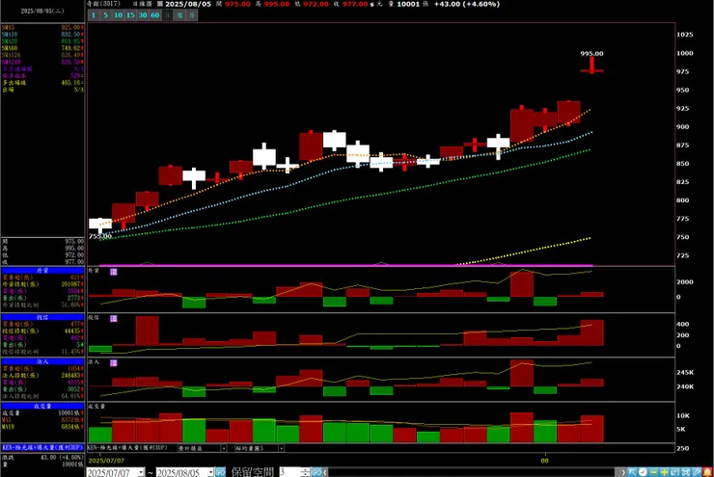
Task: Select the blue 投信 panel header
Action: [42, 317]
